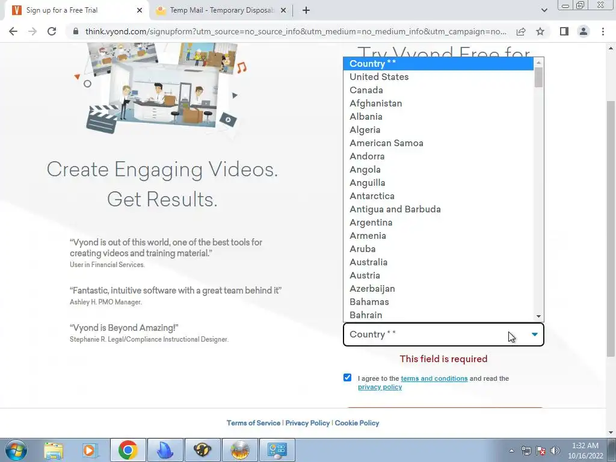Open the dark round yellow taskbar icon
The image size is (616, 462).
coord(202,450)
